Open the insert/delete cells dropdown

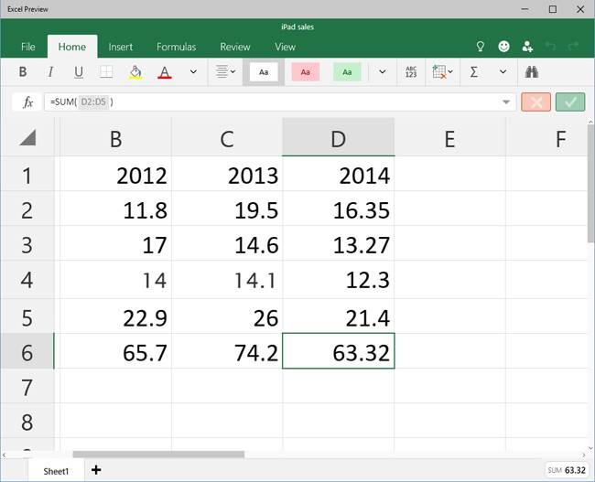coord(442,71)
